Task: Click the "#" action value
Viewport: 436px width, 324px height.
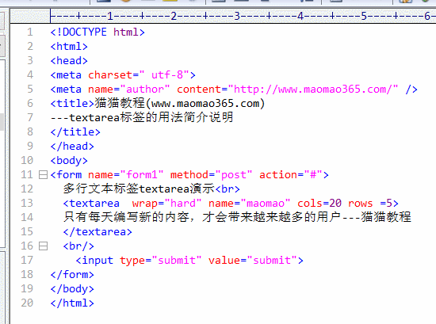Action: click(313, 175)
